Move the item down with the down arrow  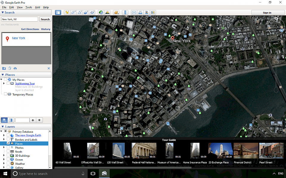[x=39, y=120]
